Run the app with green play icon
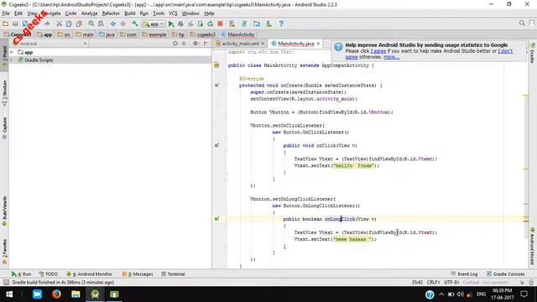 (x=171, y=23)
